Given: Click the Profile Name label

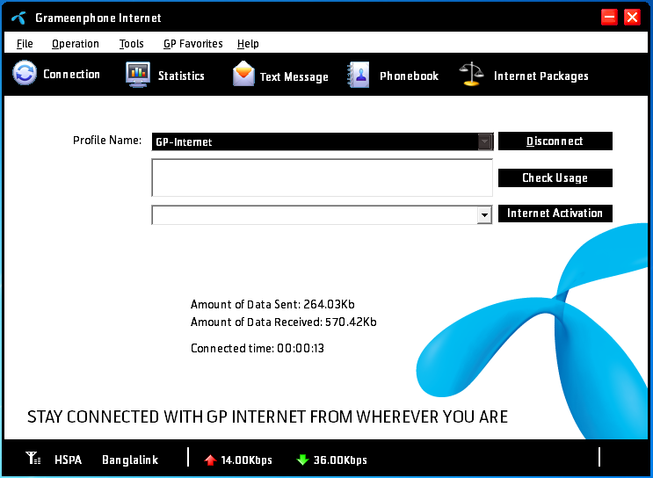Looking at the screenshot, I should coord(107,141).
